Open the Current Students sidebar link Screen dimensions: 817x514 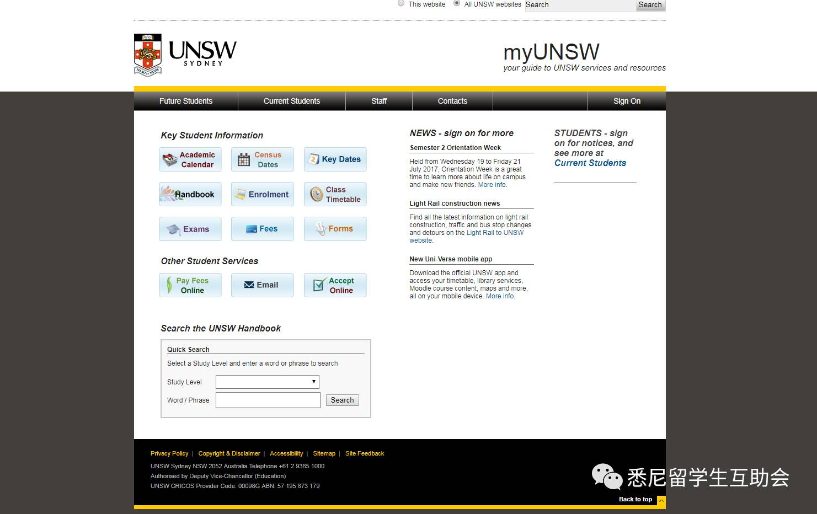(590, 163)
